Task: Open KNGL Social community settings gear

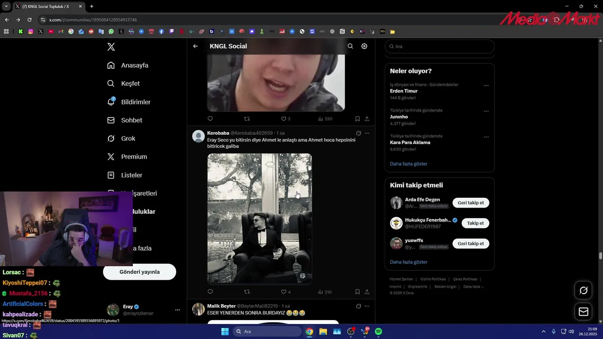Action: coord(364,46)
